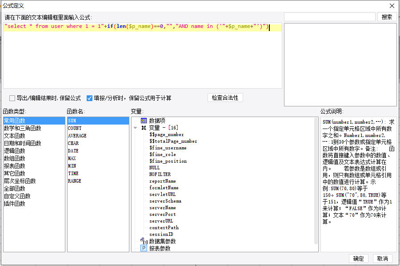This screenshot has height=266, width=400.
Task: Click the 搜索 search button
Action: tap(387, 17)
